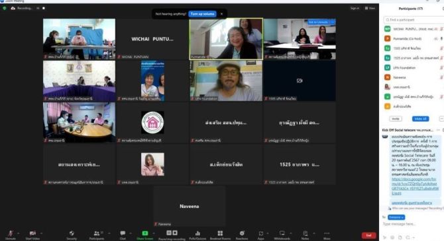Viewport: 444px width, 241px height.
Task: Click the red End meeting button
Action: [x=368, y=235]
